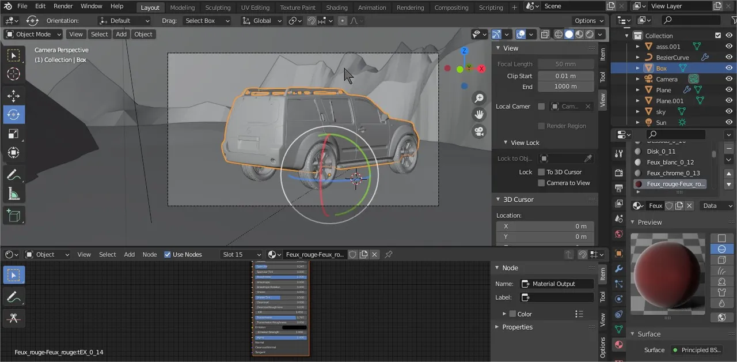The height and width of the screenshot is (362, 737).
Task: Switch to Rendered shading mode
Action: (590, 35)
